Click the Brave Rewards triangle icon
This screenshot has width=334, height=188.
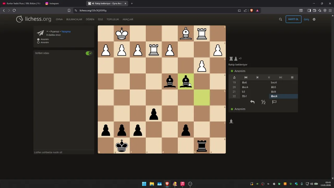[257, 10]
